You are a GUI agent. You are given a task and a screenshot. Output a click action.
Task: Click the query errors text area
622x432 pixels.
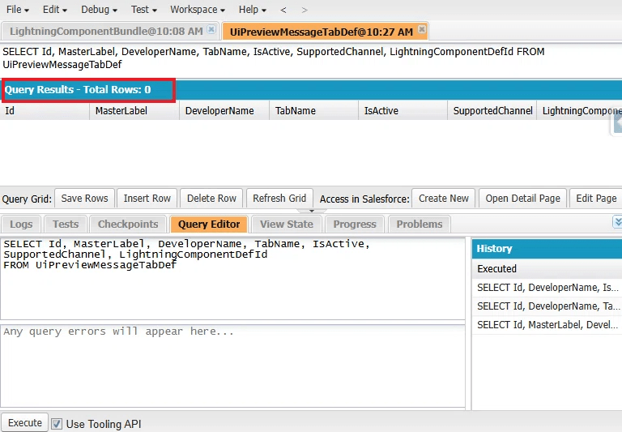point(232,366)
